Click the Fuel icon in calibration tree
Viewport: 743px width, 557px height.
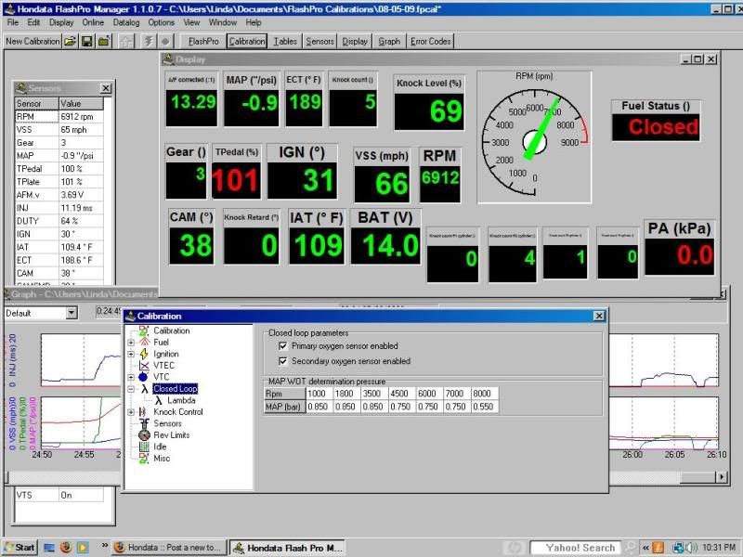pyautogui.click(x=144, y=342)
